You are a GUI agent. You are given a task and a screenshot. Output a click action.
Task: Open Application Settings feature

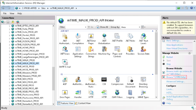[78, 52]
